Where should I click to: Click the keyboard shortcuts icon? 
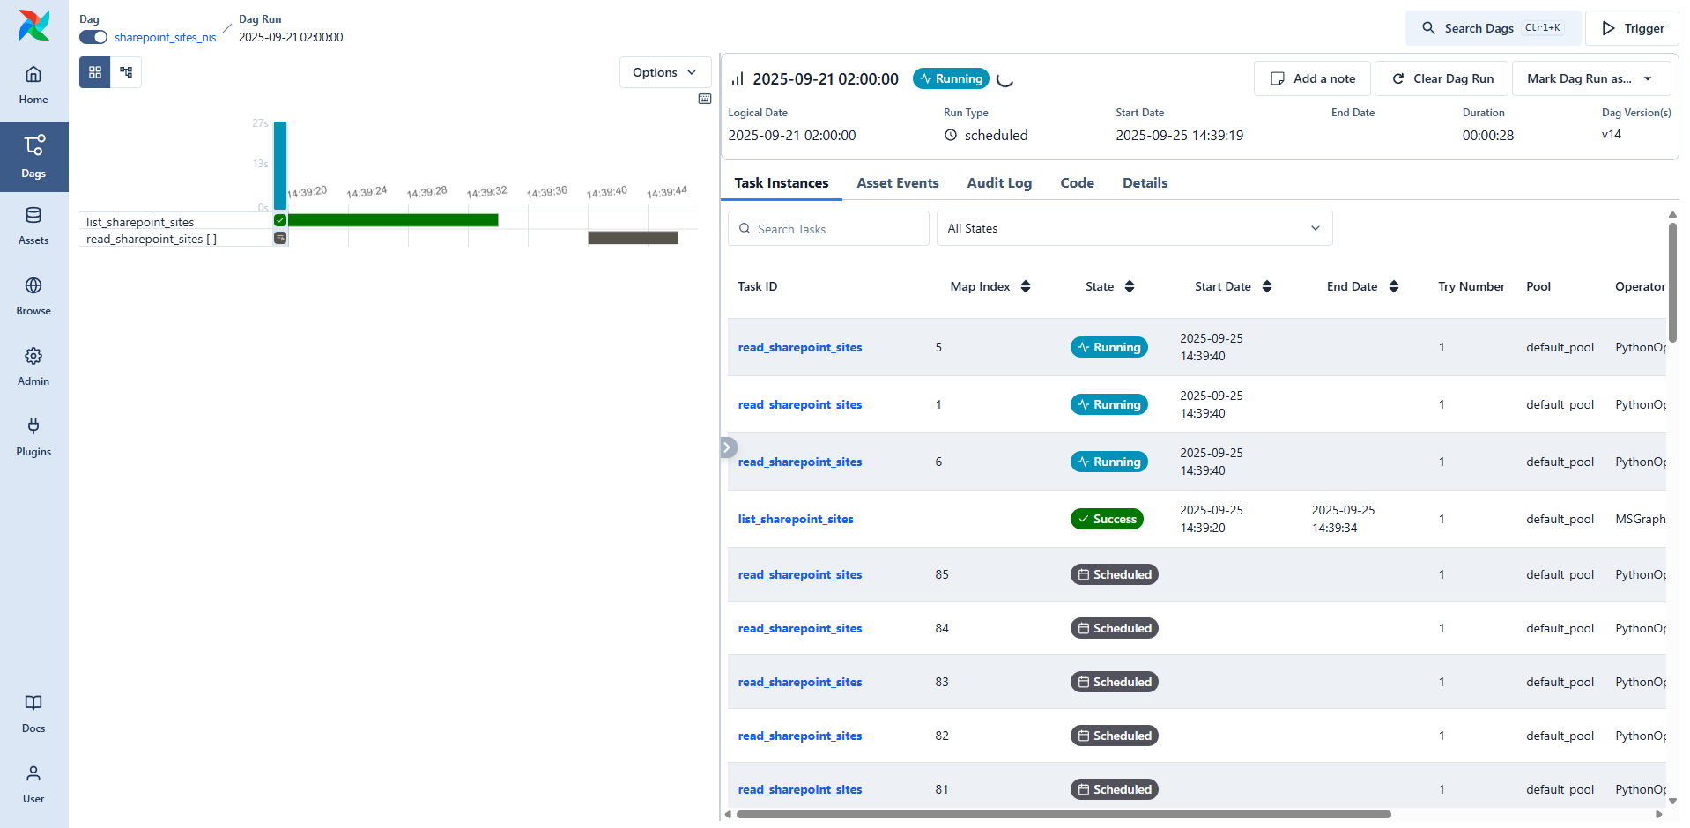click(x=705, y=99)
